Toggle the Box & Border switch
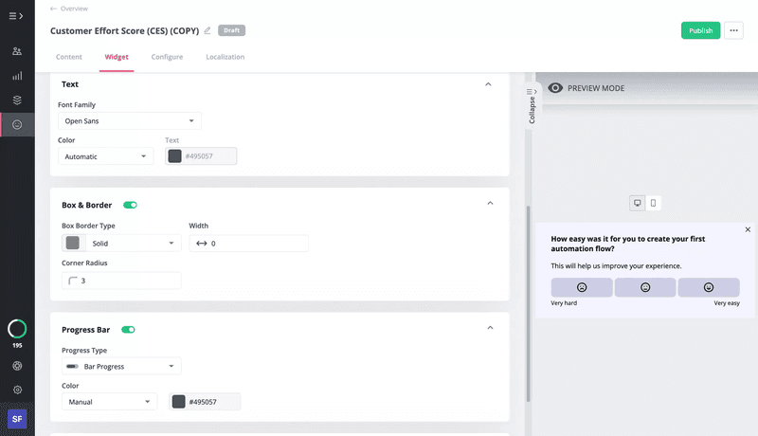Viewport: 758px width, 436px height. [130, 205]
